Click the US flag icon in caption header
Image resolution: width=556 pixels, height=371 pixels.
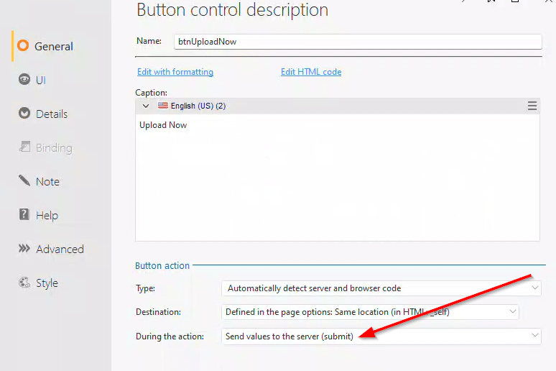[x=163, y=106]
